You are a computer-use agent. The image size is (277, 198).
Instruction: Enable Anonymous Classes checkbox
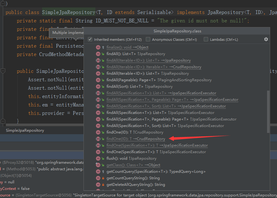148,39
